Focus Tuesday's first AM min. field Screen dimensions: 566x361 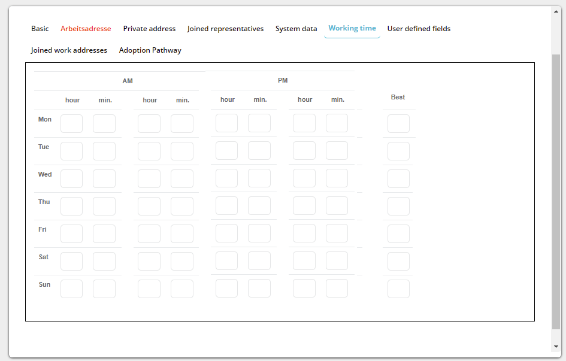(x=104, y=151)
